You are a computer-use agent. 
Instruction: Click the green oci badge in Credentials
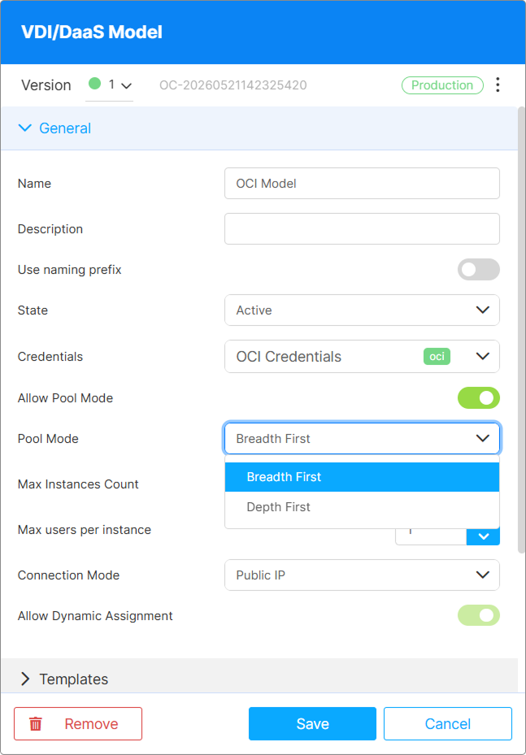click(437, 356)
